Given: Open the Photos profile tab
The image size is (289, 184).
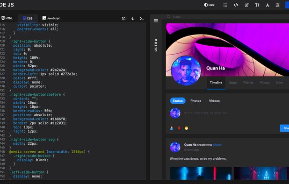Looking at the screenshot, I should coord(265,83).
